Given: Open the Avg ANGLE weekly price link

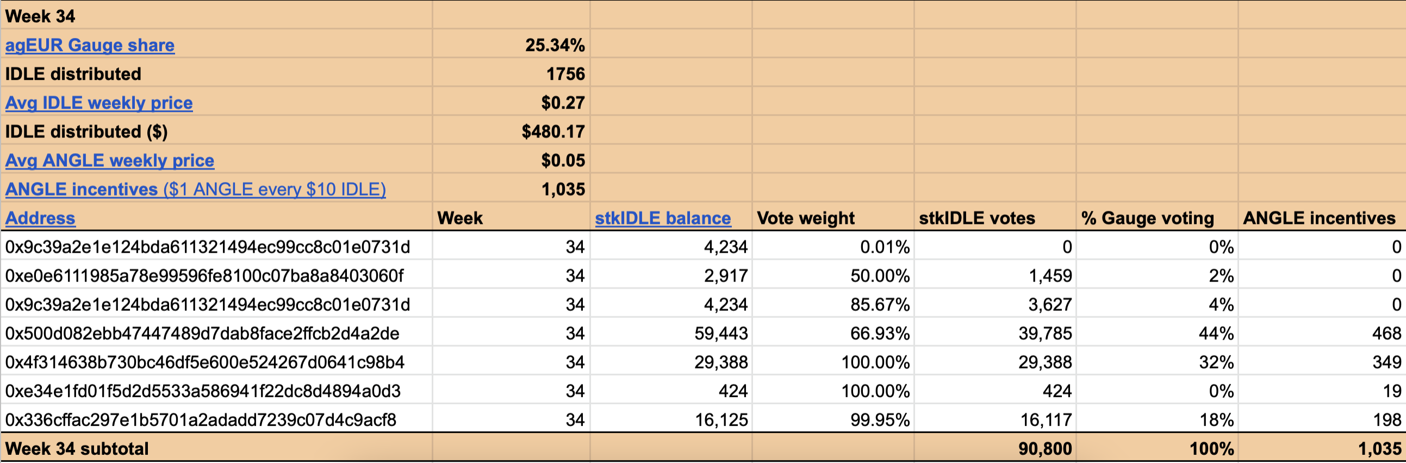Looking at the screenshot, I should [x=110, y=160].
